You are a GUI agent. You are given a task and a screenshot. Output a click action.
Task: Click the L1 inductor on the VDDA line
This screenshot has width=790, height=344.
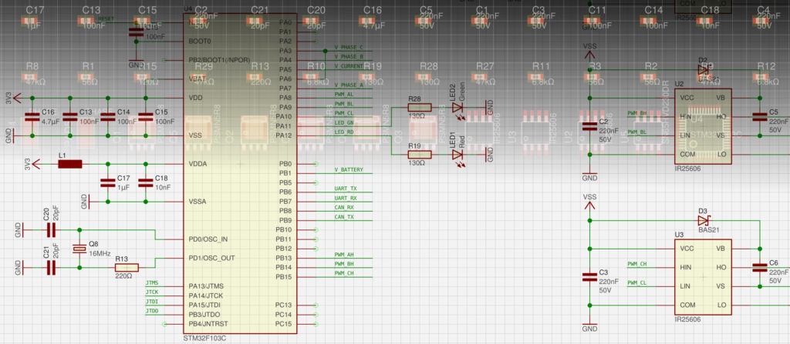(70, 164)
